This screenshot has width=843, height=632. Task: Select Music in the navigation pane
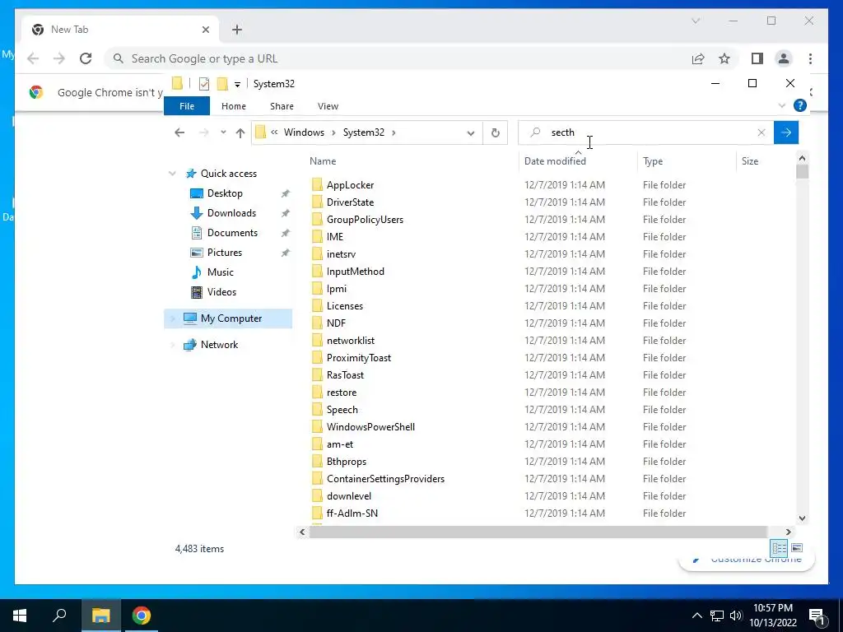pyautogui.click(x=221, y=272)
